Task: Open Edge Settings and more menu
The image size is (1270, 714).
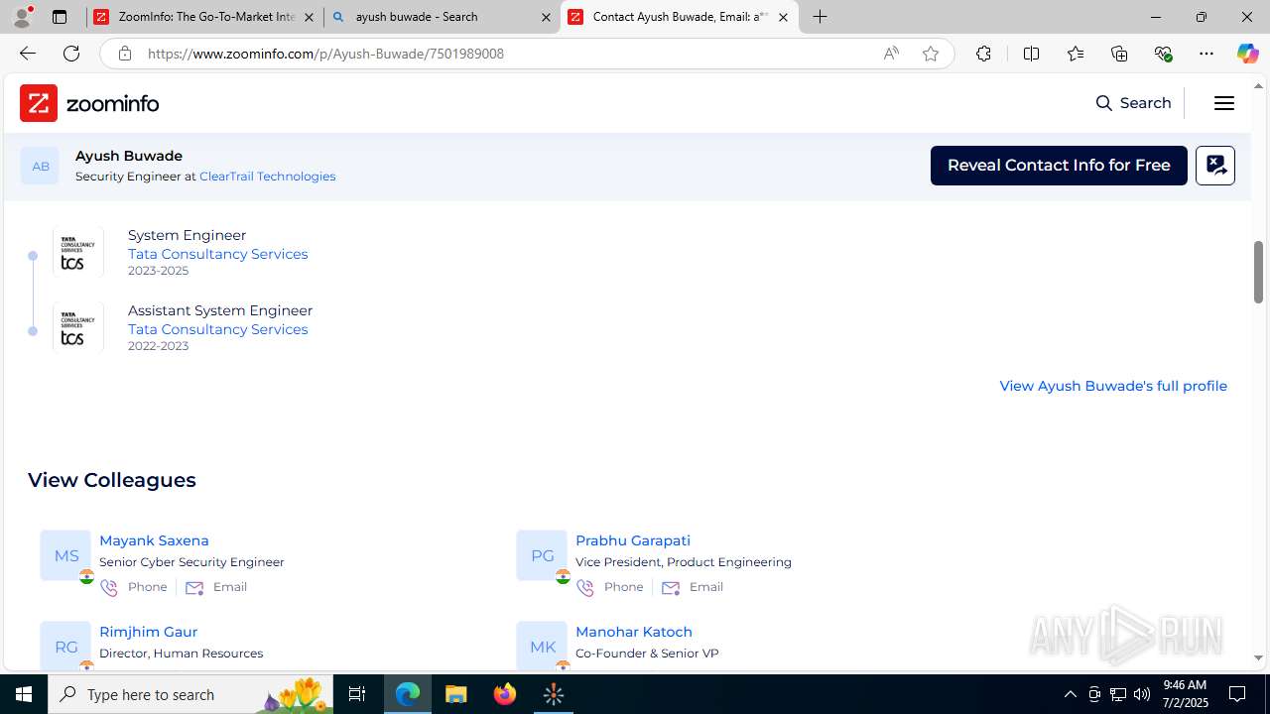Action: [x=1206, y=54]
